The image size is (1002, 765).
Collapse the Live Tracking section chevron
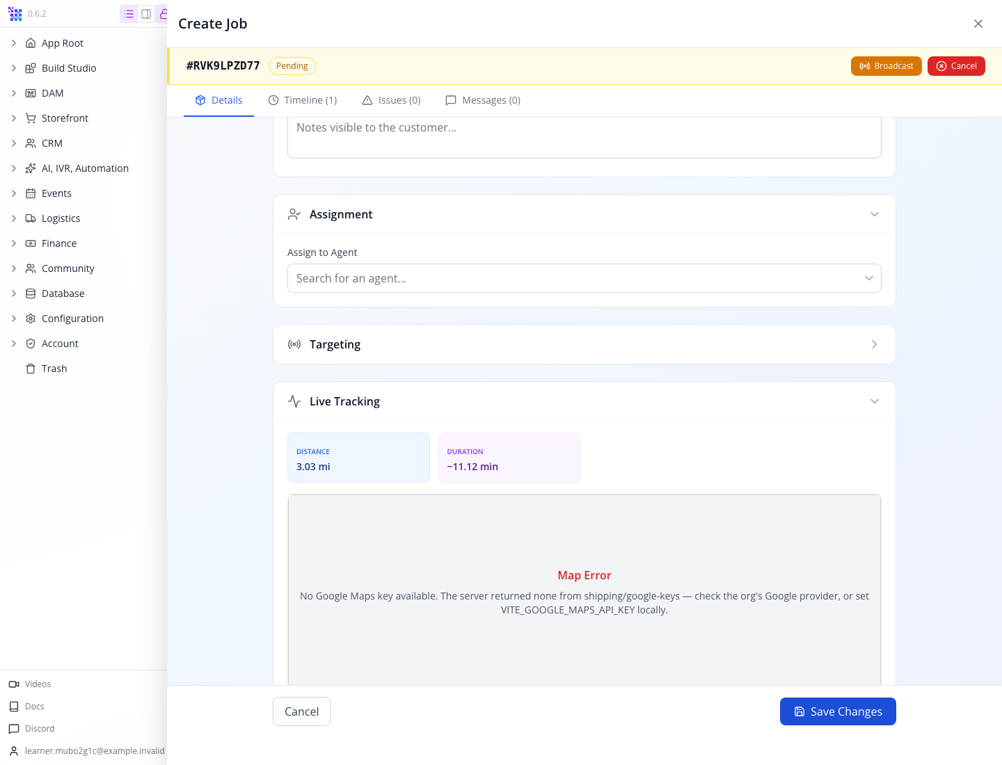tap(875, 401)
